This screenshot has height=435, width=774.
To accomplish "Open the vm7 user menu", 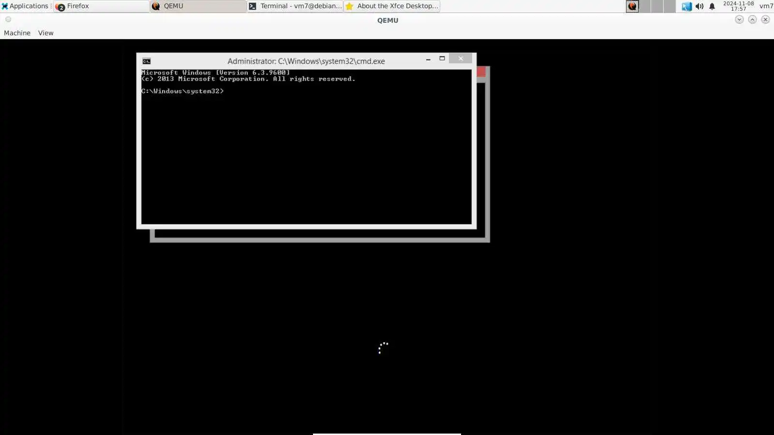I will click(766, 6).
